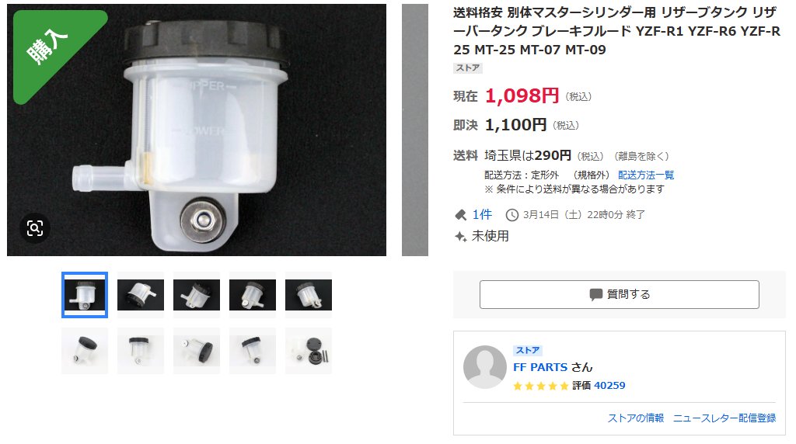Click the sparkle icon next to 未使用

point(460,236)
